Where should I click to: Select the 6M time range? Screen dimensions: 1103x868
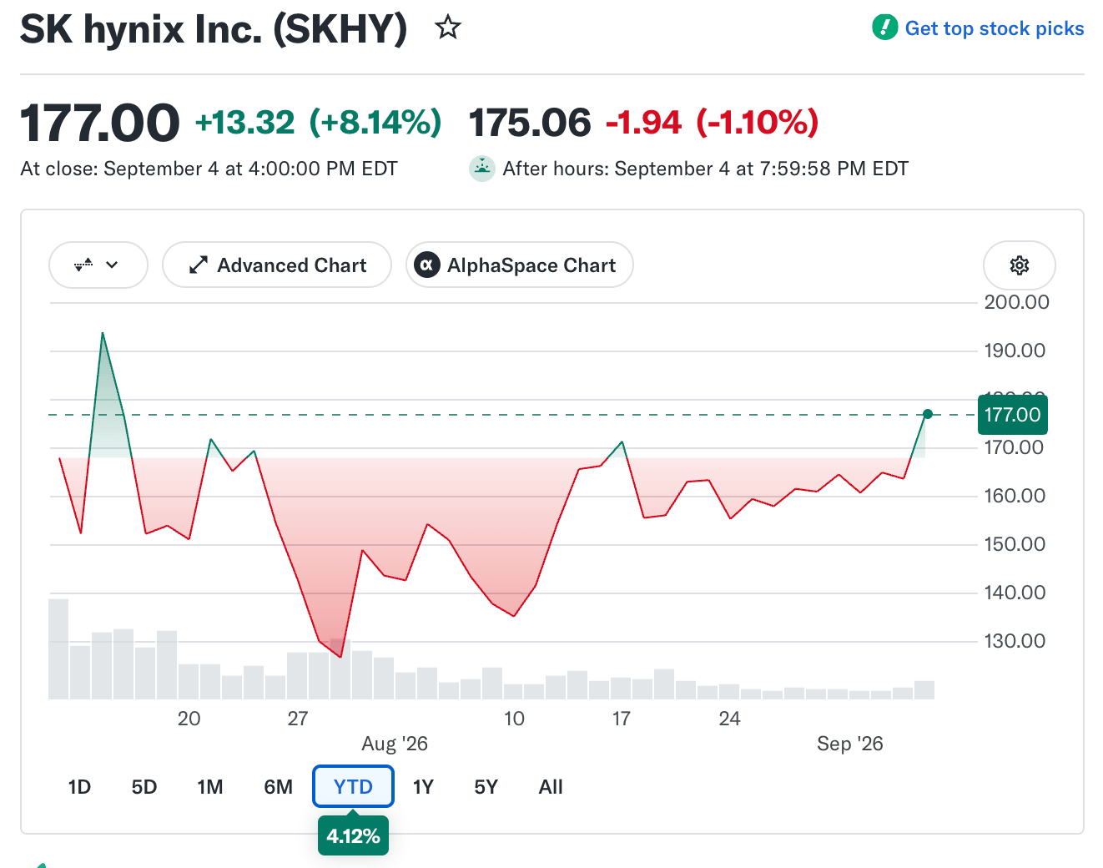(279, 787)
